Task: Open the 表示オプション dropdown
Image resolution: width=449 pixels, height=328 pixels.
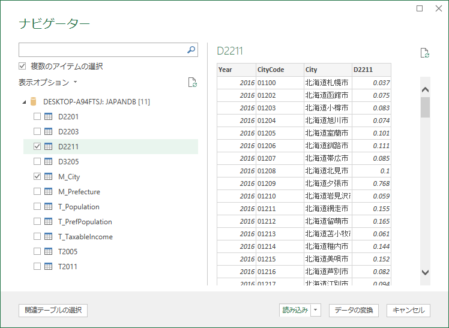Action: (x=48, y=83)
